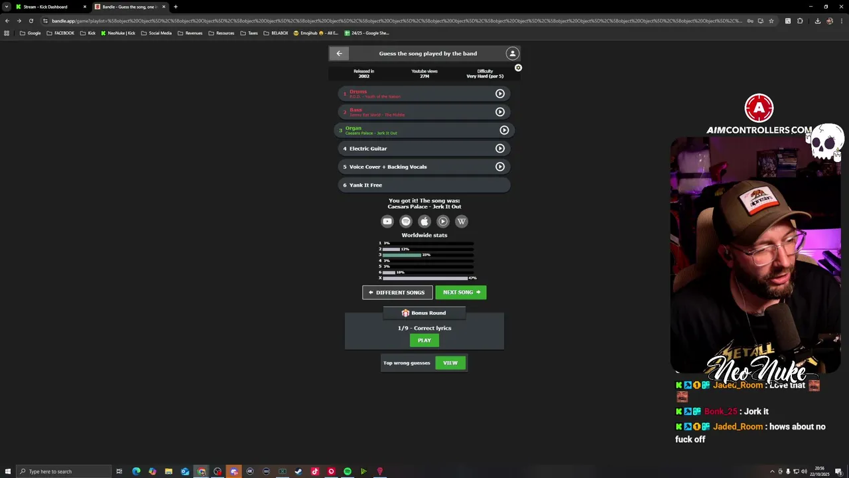
Task: Open the FACEBOOK bookmark folder
Action: (60, 33)
